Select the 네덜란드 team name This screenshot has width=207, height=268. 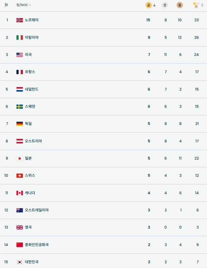point(32,89)
